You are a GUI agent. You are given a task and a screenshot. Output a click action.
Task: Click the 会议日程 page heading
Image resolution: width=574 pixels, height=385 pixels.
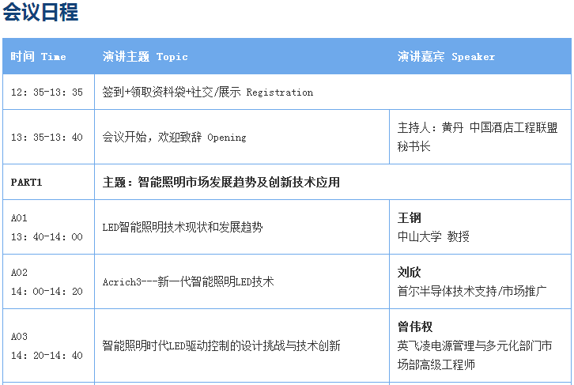tap(40, 13)
